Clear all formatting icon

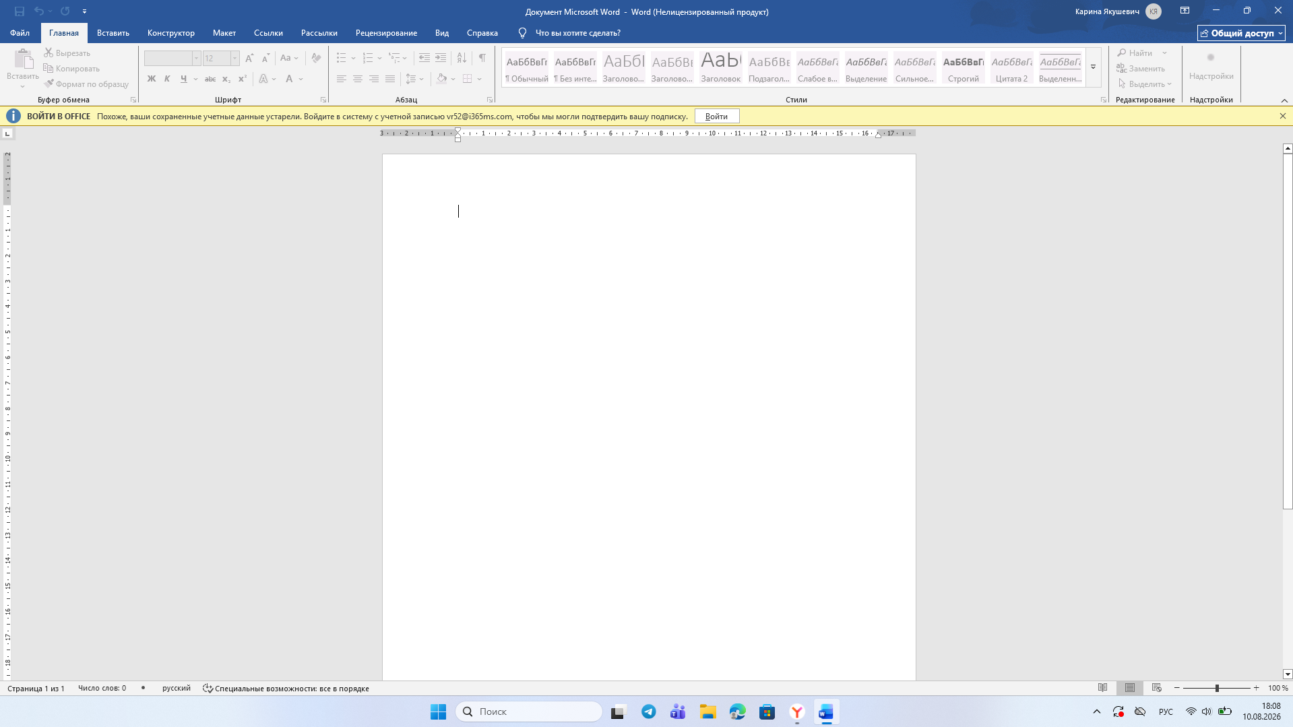(316, 58)
